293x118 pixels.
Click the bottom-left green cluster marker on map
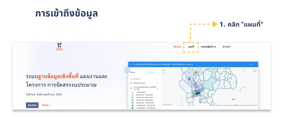pyautogui.click(x=194, y=94)
